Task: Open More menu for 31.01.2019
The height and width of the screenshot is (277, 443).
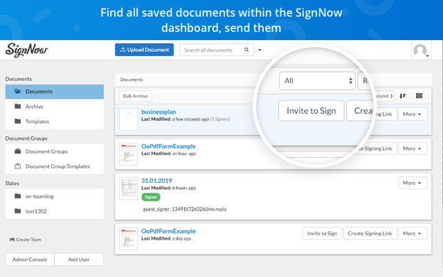Action: pyautogui.click(x=413, y=183)
